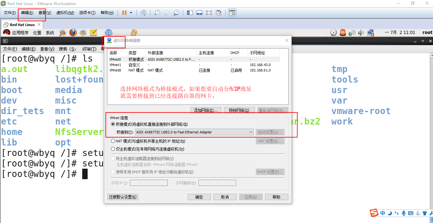Switch to Red Hat Linux tab
Viewport: 433px width, 223px height.
pos(22,24)
